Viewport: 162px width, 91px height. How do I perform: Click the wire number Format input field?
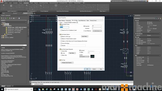[x=64, y=27]
